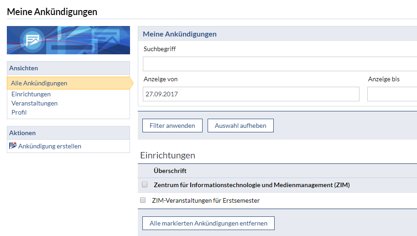
Task: Open the Veranstaltungen view
Action: point(34,103)
